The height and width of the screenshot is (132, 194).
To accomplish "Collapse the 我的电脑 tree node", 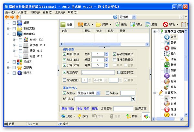I will point(8,34).
